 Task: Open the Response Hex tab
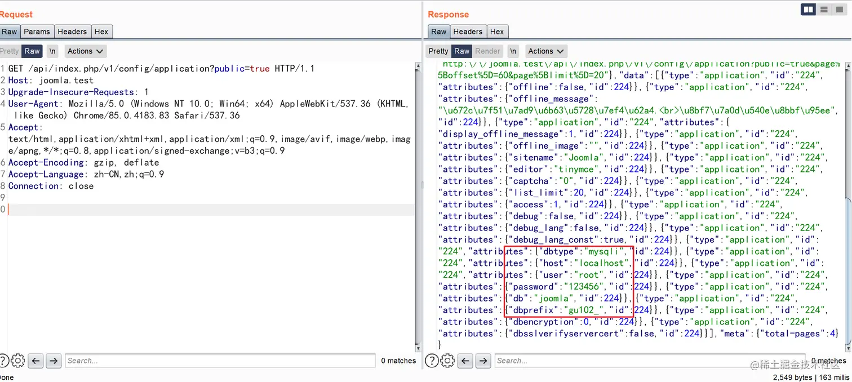[497, 32]
